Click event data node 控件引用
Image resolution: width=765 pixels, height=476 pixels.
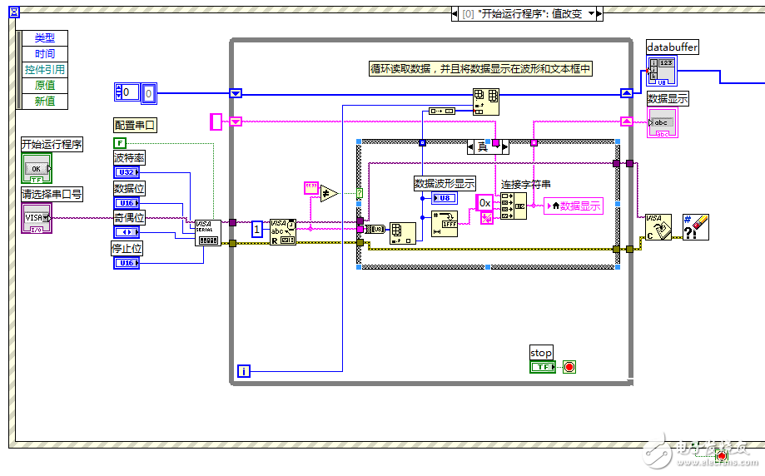(44, 69)
